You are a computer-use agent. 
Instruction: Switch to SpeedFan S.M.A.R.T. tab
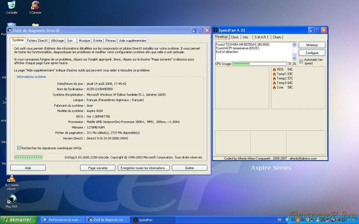(x=262, y=37)
